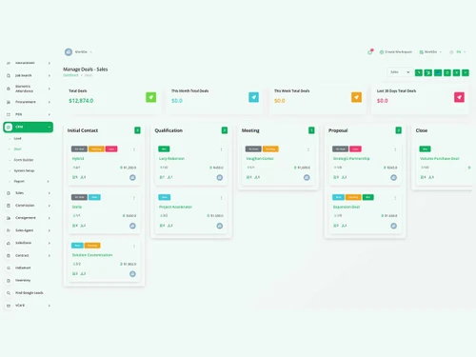Open the three-dot menu on Vaughan Cortez card

[308, 149]
